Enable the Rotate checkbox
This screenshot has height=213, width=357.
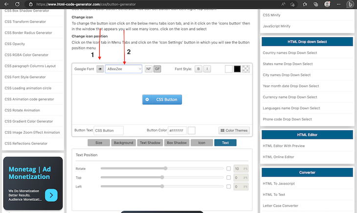coord(228,168)
